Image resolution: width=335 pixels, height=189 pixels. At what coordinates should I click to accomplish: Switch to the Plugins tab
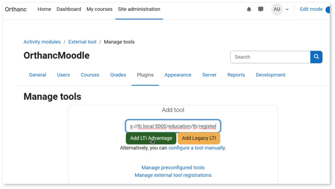pos(145,75)
